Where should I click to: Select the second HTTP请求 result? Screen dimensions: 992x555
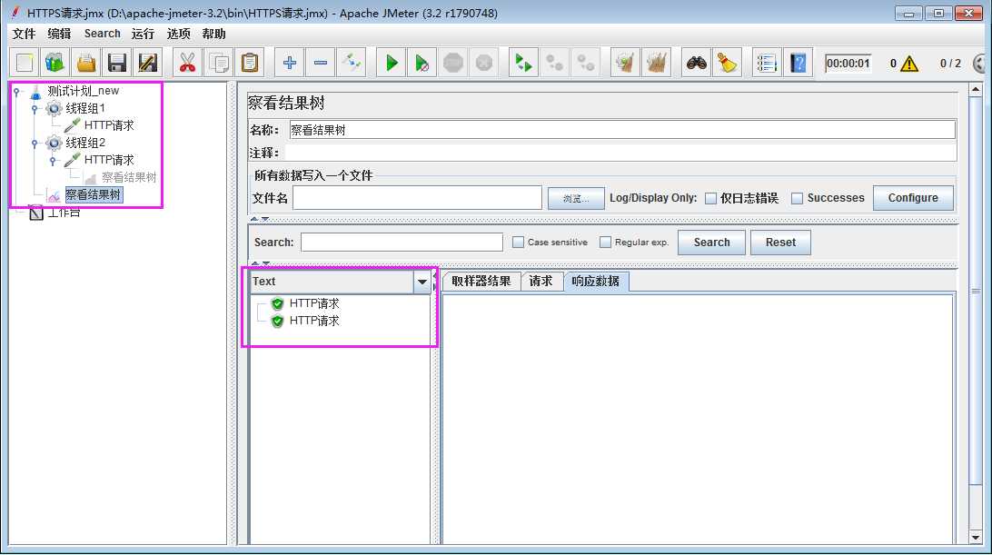click(313, 321)
